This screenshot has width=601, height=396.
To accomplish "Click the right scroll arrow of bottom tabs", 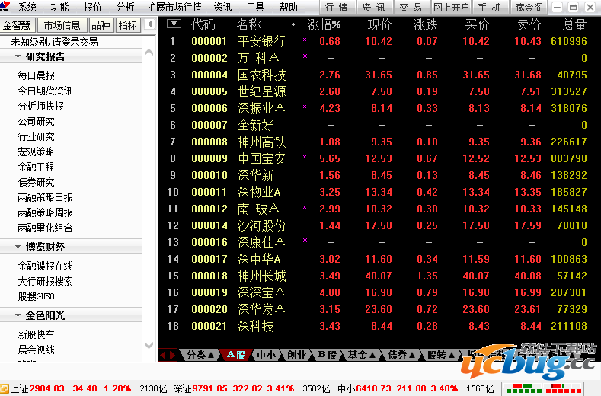I will (172, 355).
